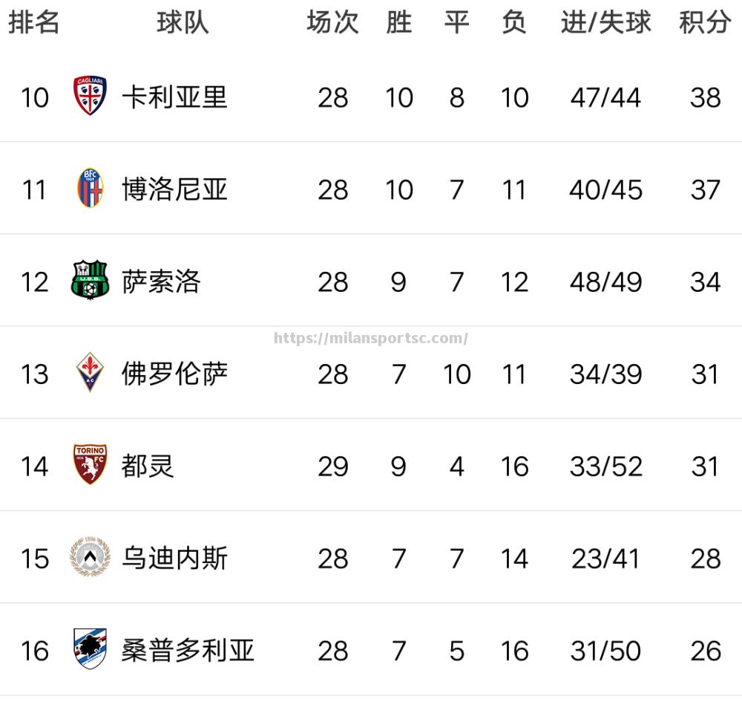
Task: Click the Cagliari team crest
Action: [90, 95]
